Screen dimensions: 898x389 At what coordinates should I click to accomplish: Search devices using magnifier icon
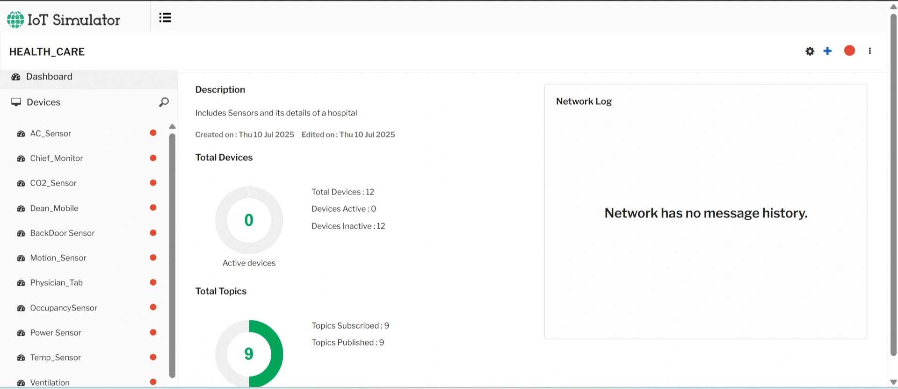click(x=164, y=102)
